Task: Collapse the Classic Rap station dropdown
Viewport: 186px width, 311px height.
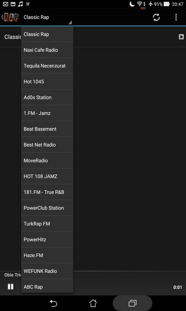Action: 47,18
